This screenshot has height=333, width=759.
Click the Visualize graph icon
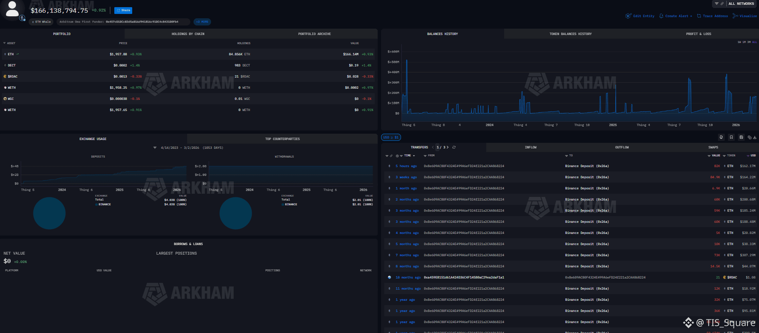[735, 16]
